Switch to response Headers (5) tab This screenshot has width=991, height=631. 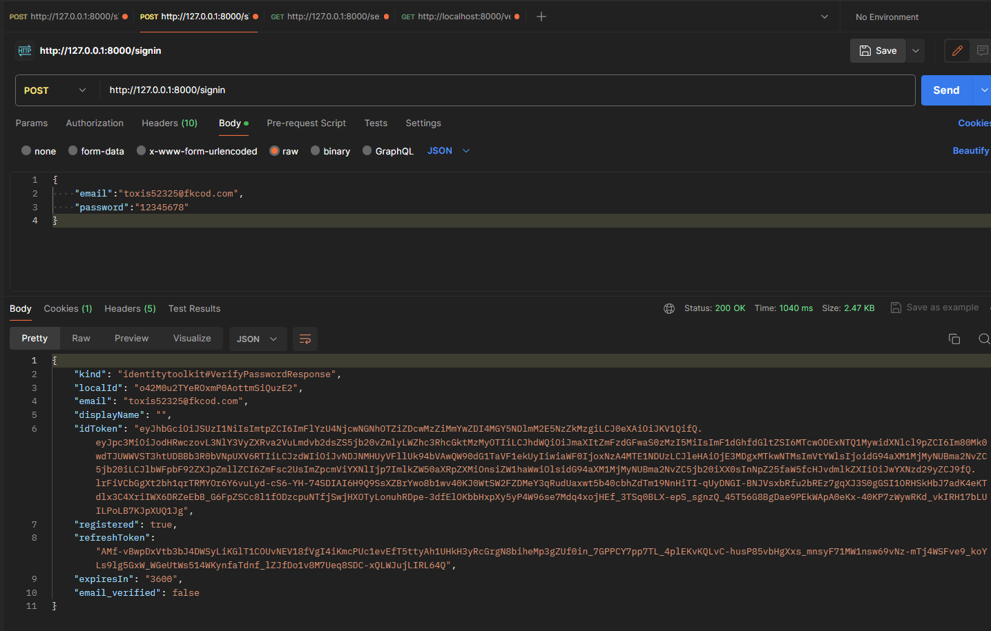(130, 308)
